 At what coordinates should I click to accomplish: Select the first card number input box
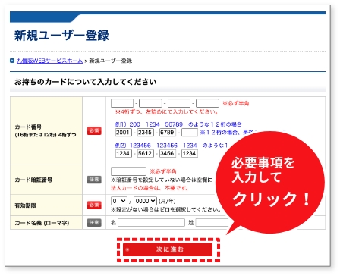[x=122, y=103]
